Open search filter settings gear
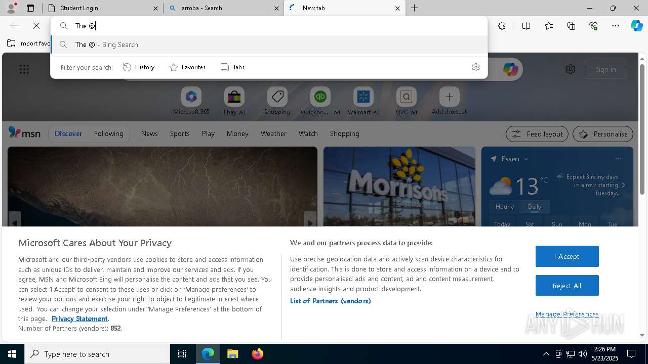 (475, 67)
